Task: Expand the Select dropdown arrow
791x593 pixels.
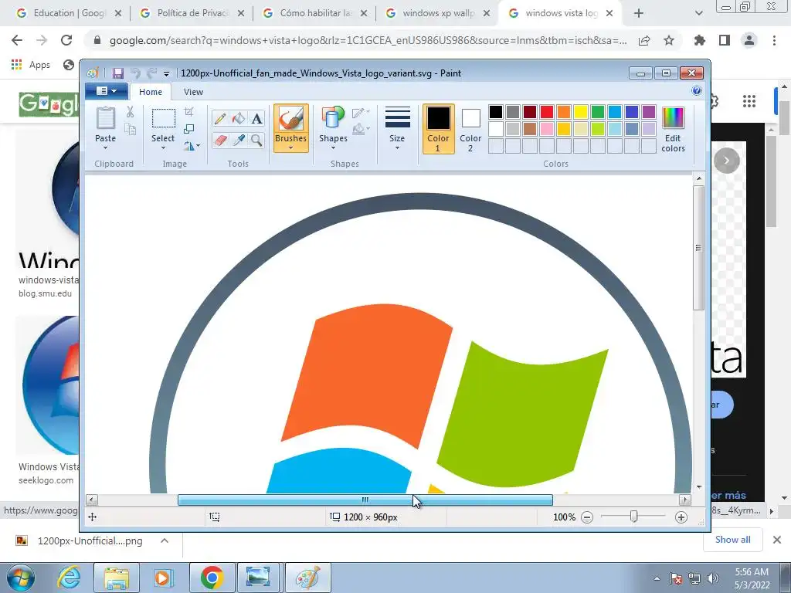Action: 163,147
